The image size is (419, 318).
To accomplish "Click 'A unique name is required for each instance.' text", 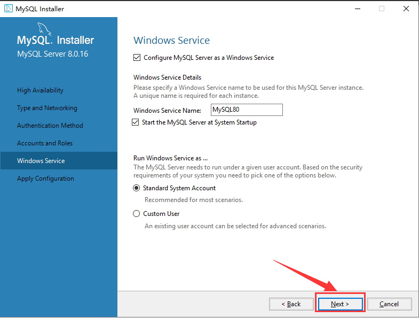I will tap(196, 96).
